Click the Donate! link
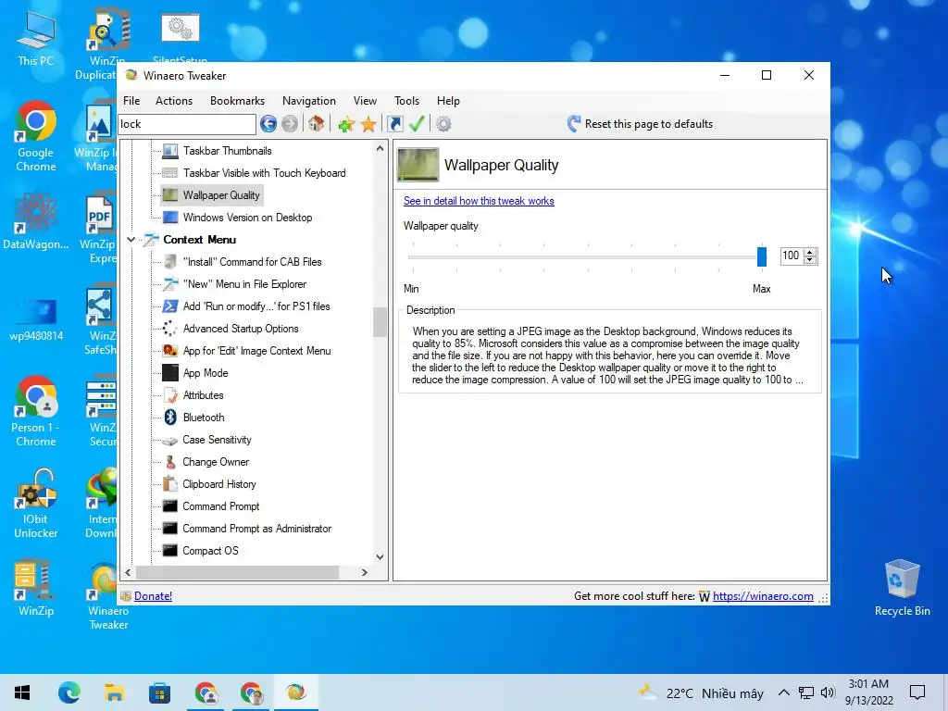This screenshot has width=948, height=711. [x=153, y=596]
